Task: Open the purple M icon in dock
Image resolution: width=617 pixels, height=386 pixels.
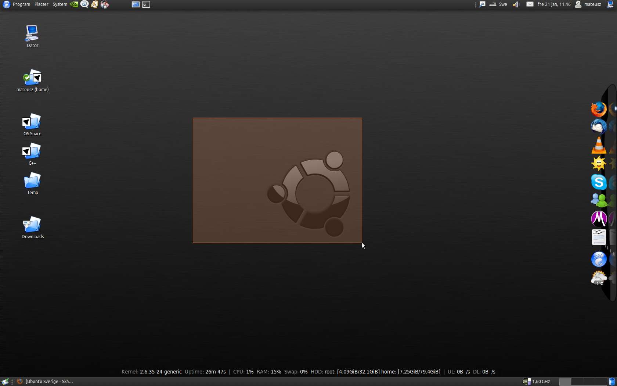Action: pos(599,219)
